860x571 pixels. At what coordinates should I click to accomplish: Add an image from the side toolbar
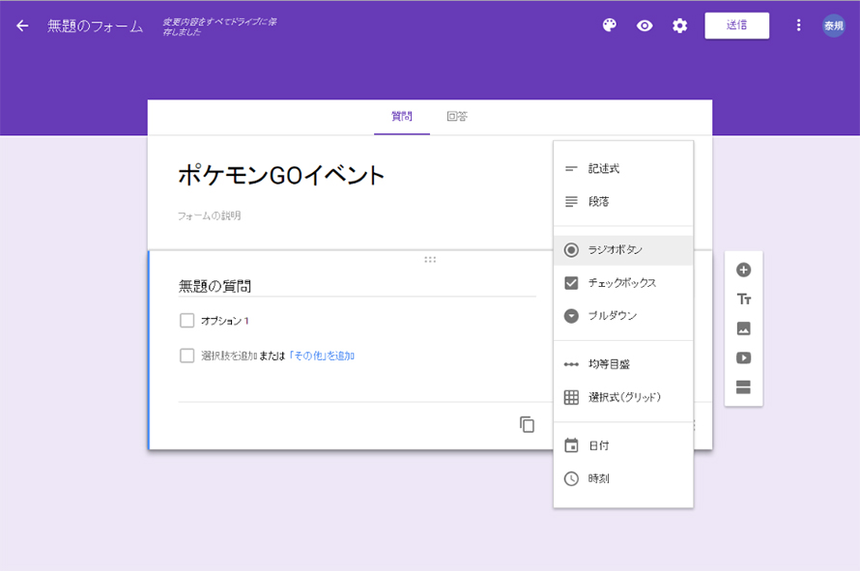[743, 328]
